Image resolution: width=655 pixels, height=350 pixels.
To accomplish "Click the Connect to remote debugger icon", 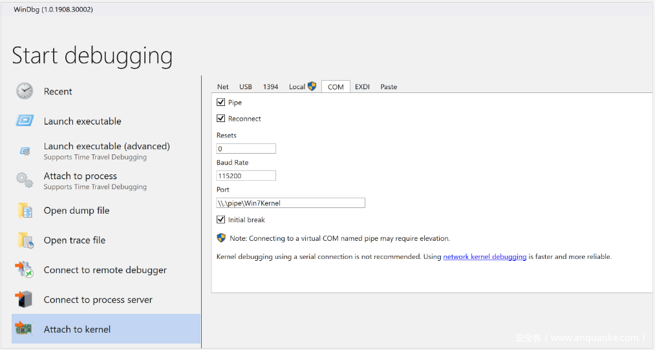I will [x=25, y=270].
